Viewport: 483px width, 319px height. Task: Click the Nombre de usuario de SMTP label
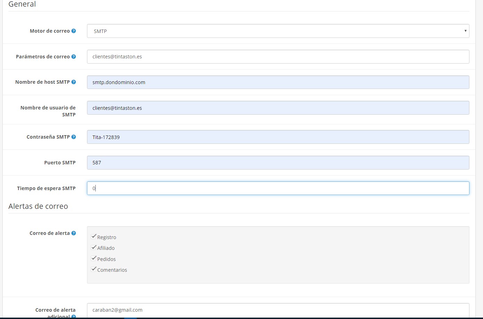click(x=48, y=111)
